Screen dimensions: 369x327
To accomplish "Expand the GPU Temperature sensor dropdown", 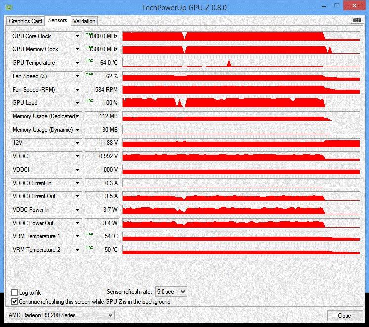I will pos(77,63).
